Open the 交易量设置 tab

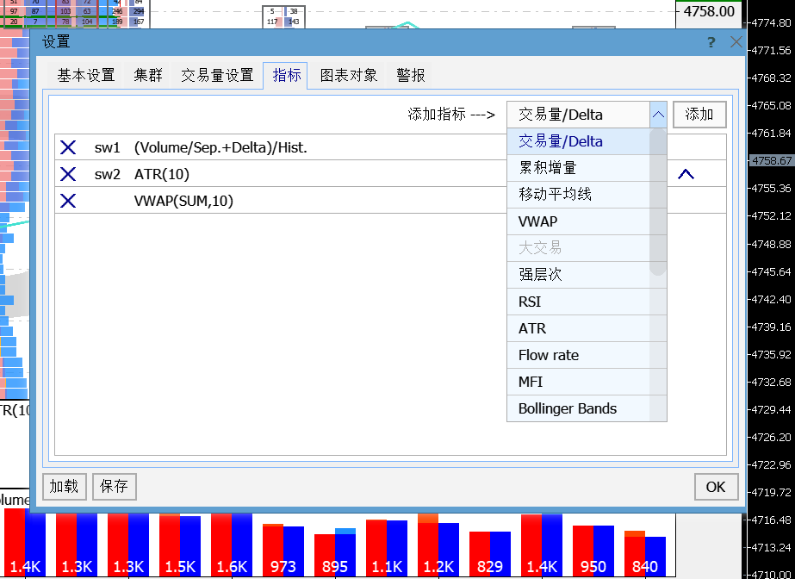pos(217,76)
